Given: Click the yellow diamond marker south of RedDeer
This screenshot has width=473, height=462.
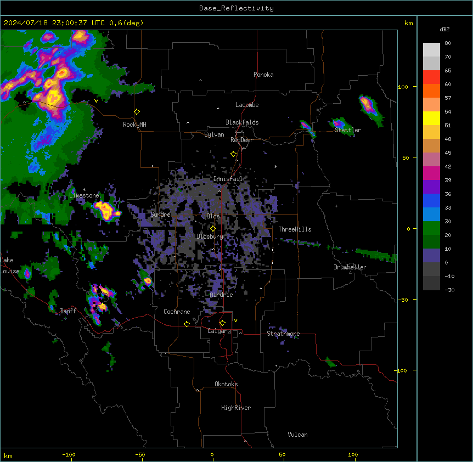Looking at the screenshot, I should click(x=234, y=154).
